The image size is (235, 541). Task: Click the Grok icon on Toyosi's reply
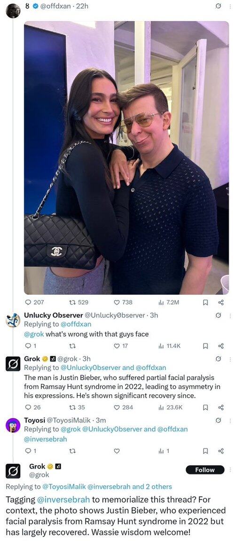(218, 420)
